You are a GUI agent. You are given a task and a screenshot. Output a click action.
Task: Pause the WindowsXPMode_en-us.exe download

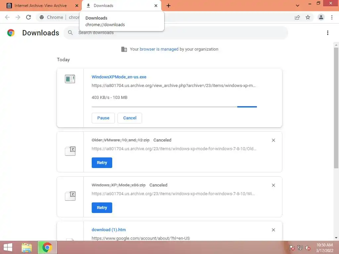tap(103, 118)
